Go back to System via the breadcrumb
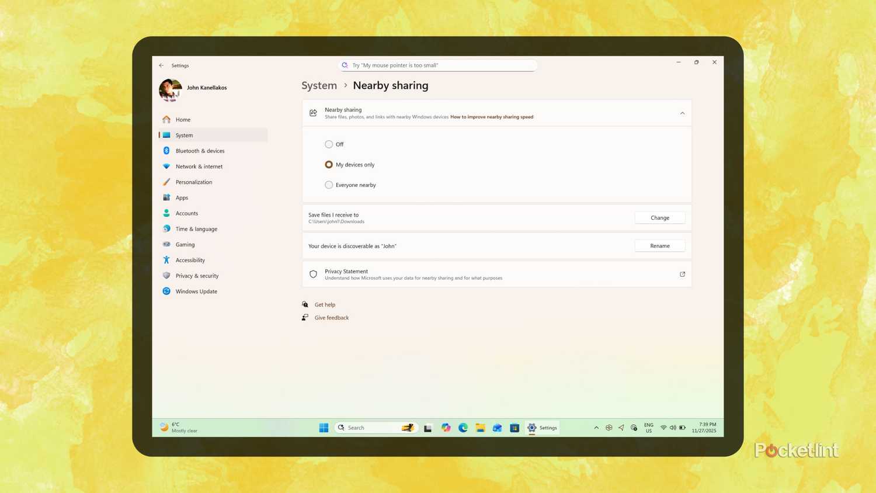This screenshot has height=493, width=876. point(319,85)
